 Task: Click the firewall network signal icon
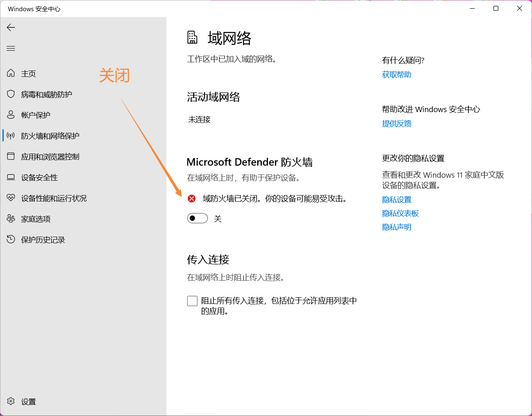tap(11, 136)
